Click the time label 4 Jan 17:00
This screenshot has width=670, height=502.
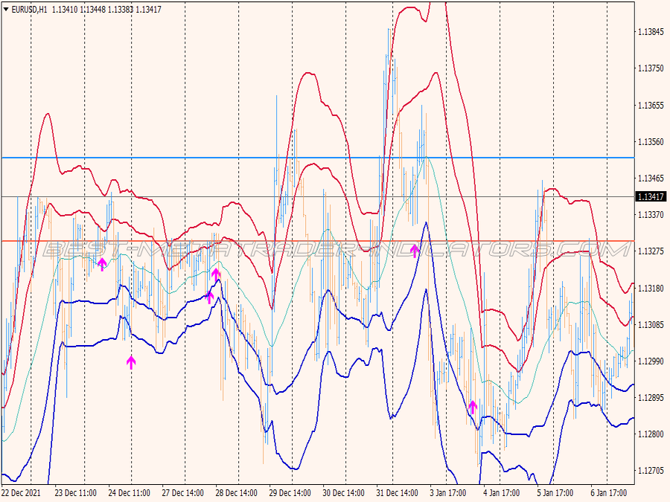tap(502, 493)
